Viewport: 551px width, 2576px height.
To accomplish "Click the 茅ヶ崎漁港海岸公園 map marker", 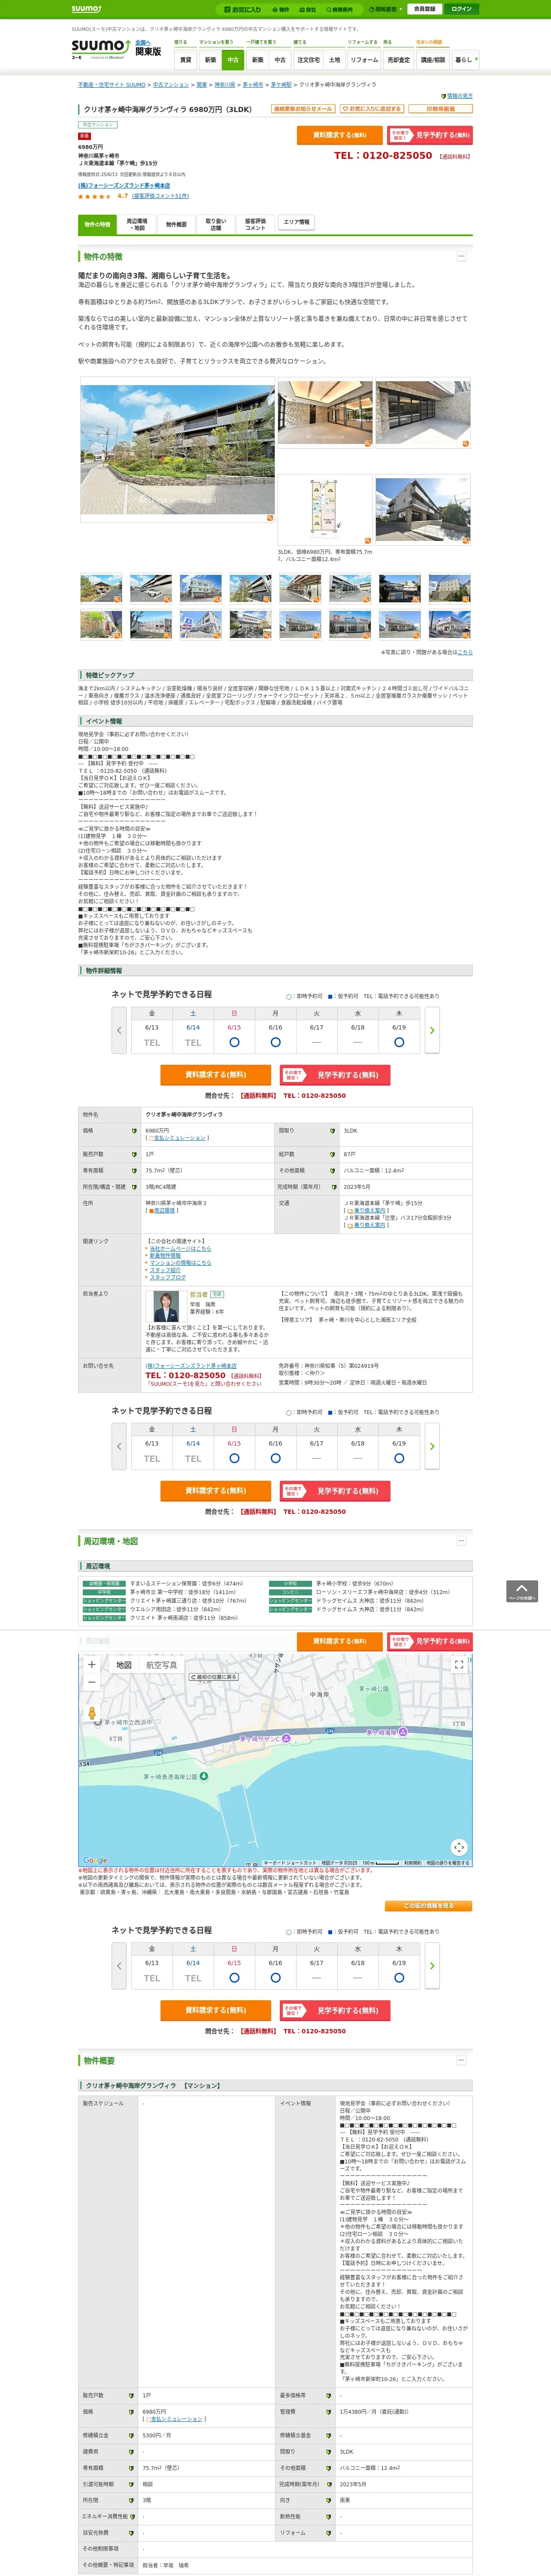I will point(204,1777).
